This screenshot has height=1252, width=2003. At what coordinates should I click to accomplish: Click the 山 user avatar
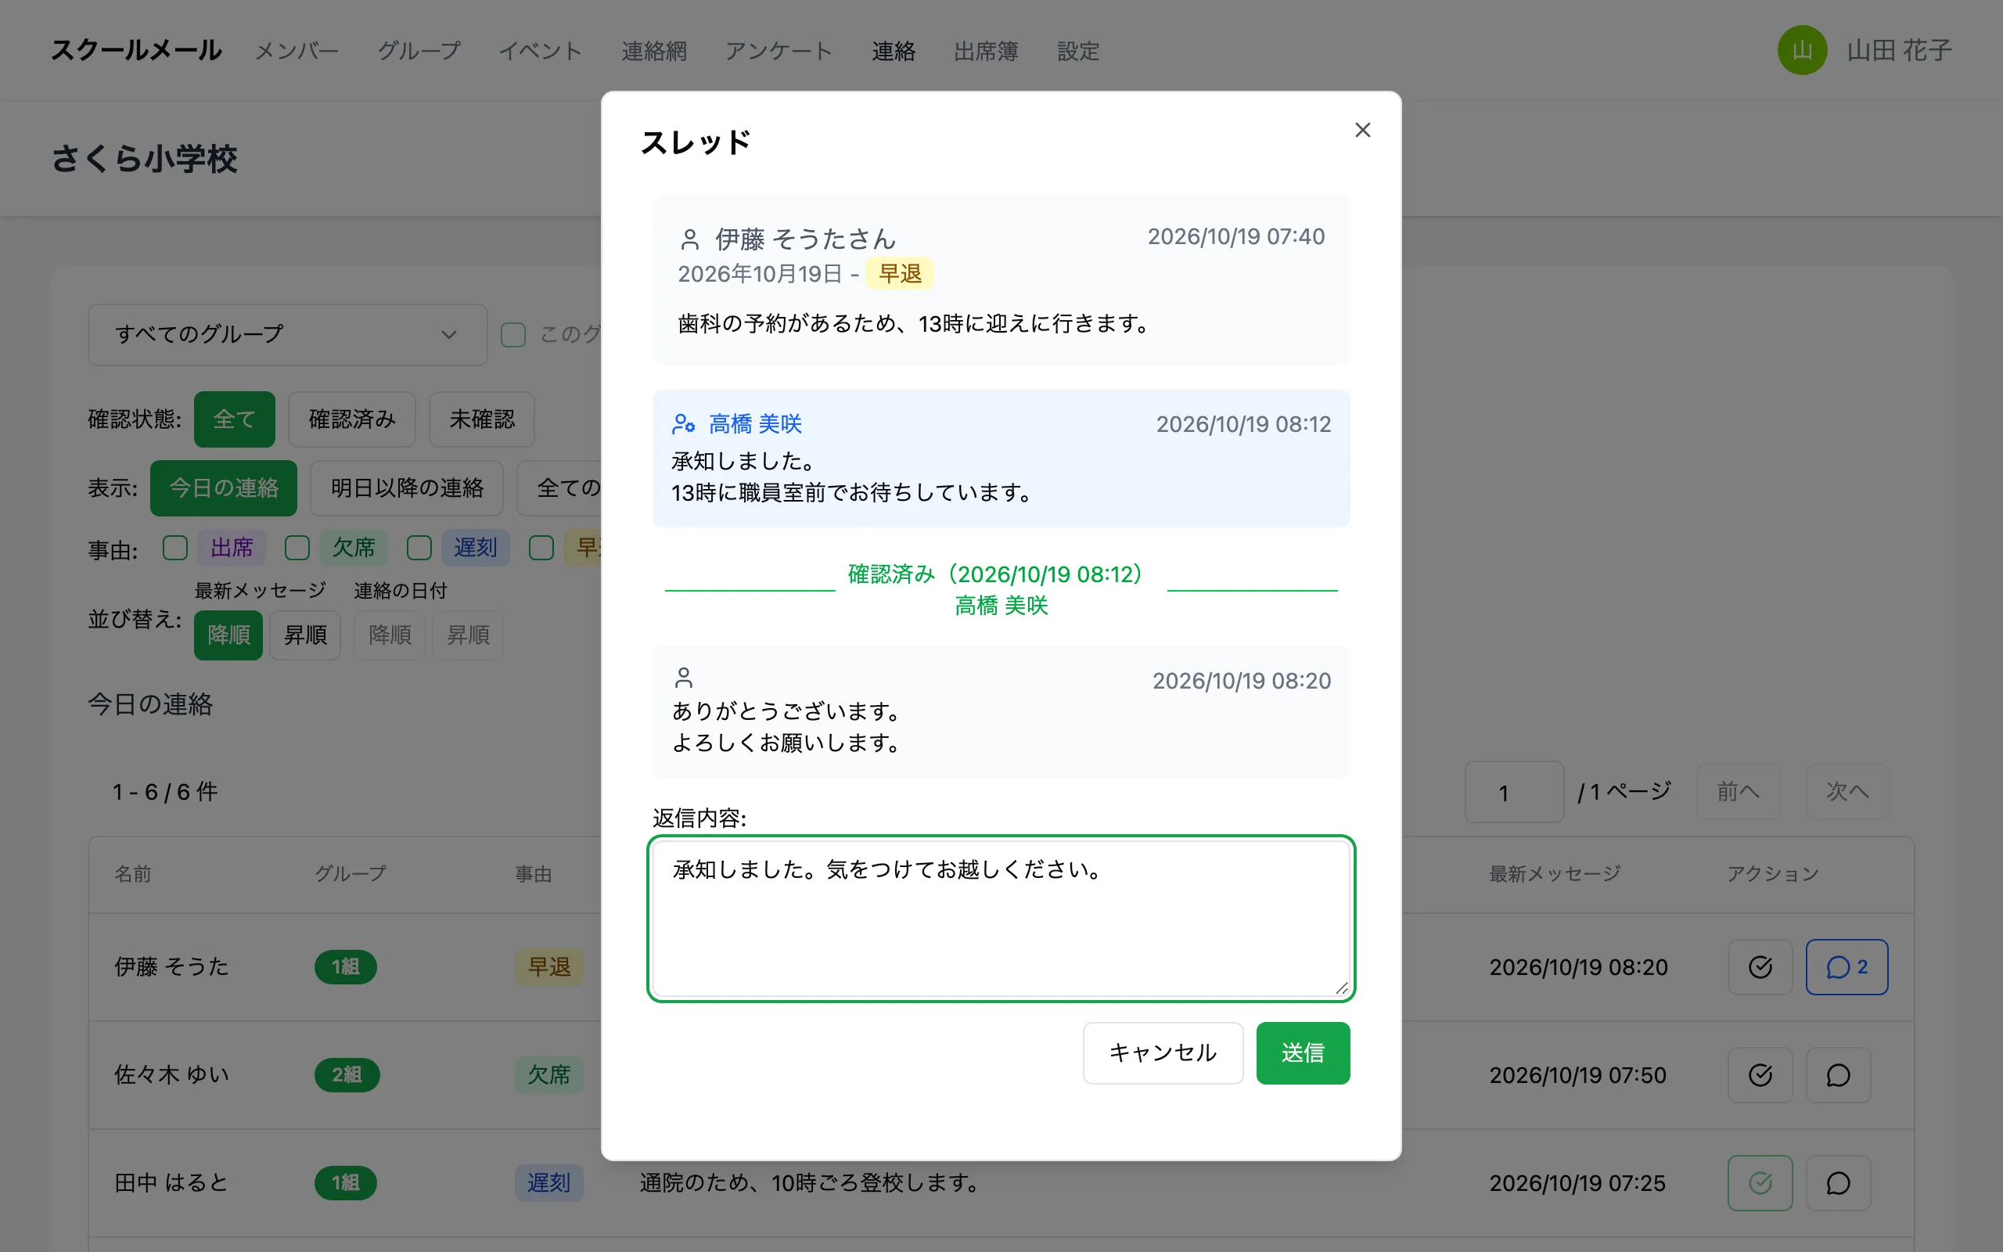point(1802,51)
